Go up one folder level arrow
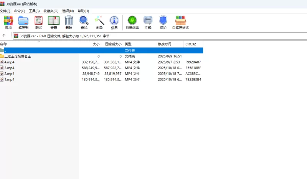 [4, 36]
